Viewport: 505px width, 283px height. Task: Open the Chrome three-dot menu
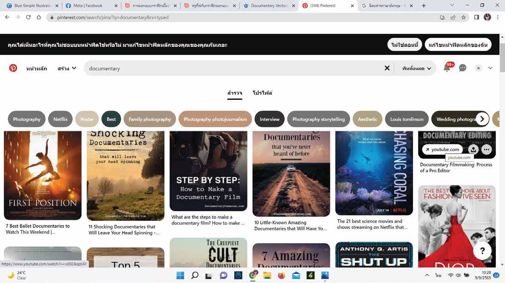[498, 17]
